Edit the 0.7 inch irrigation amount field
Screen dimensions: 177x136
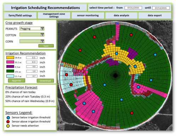pos(32,76)
